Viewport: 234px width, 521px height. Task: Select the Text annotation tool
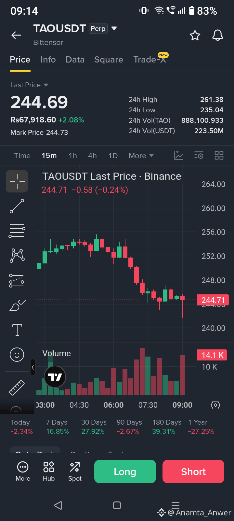[x=17, y=330]
